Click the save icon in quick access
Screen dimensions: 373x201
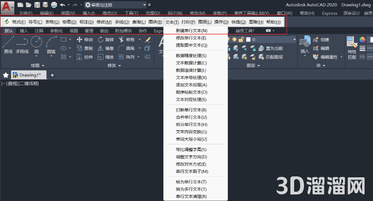point(37,5)
